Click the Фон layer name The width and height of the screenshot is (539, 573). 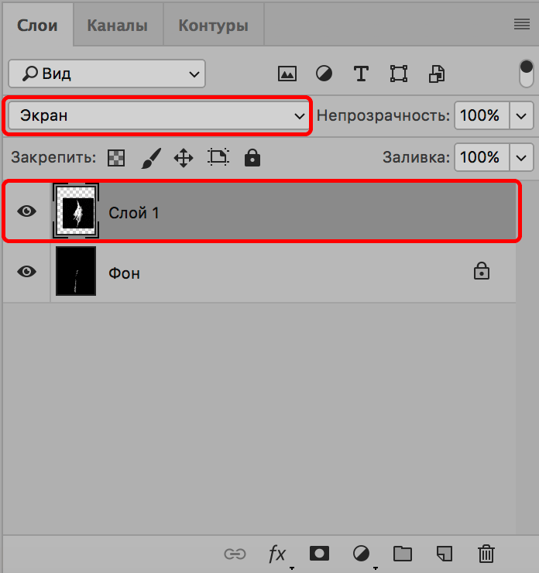tap(124, 273)
